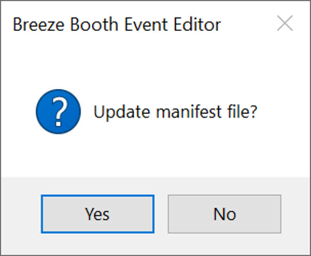Click the gray footer area between buttons
The image size is (311, 256).
pyautogui.click(x=161, y=214)
